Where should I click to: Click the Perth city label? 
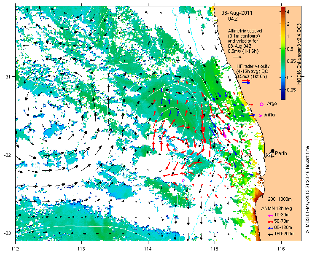[x=281, y=153]
